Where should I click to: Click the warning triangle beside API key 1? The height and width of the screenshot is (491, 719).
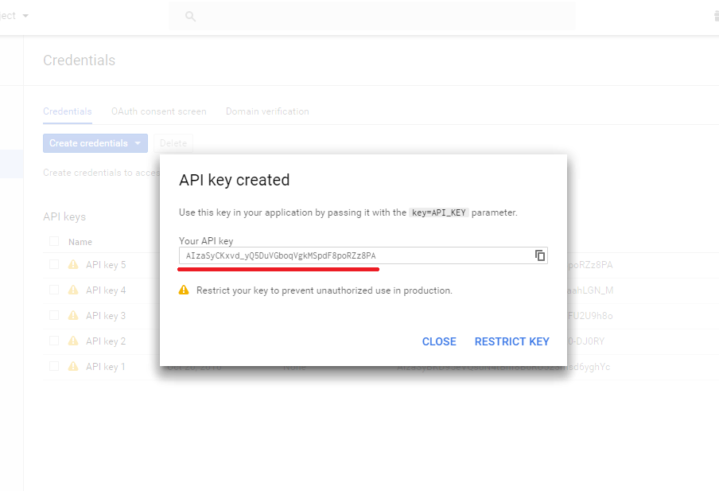(x=73, y=366)
